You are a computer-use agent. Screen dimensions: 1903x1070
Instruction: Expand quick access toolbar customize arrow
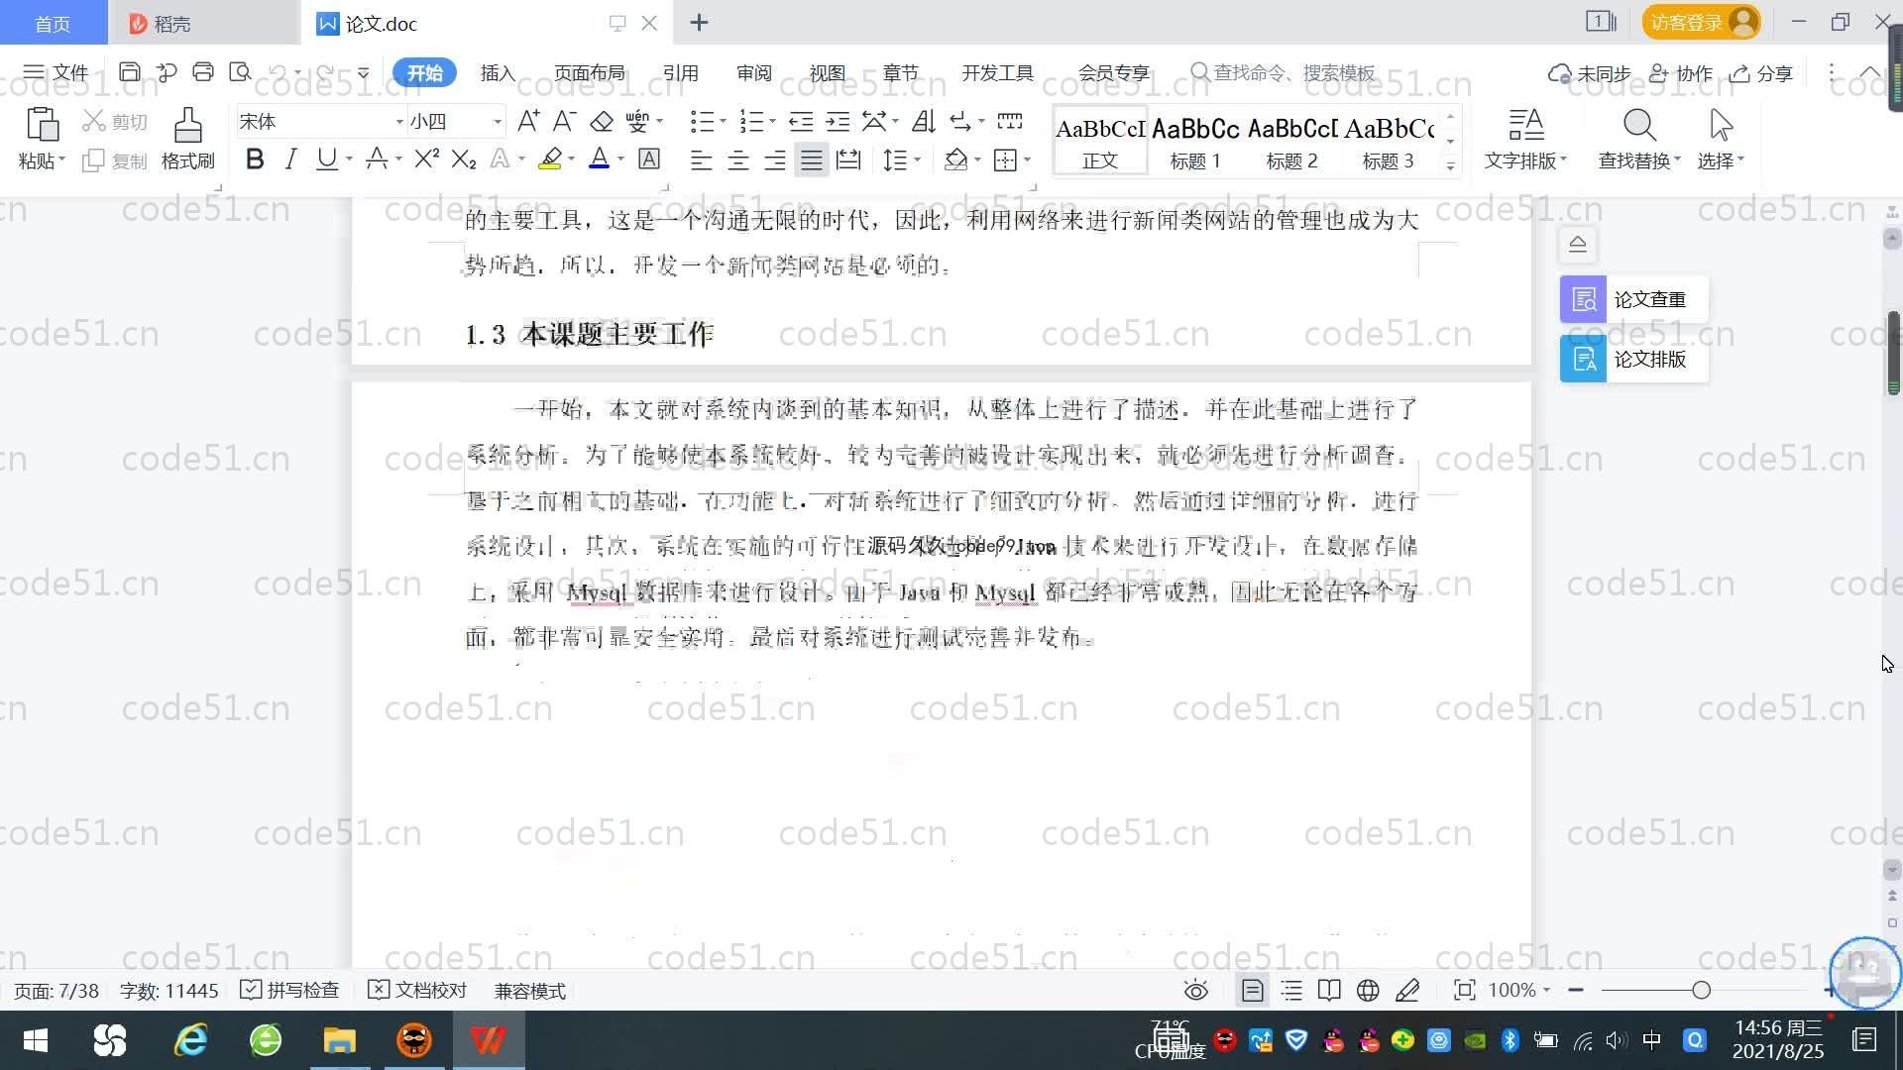point(364,72)
